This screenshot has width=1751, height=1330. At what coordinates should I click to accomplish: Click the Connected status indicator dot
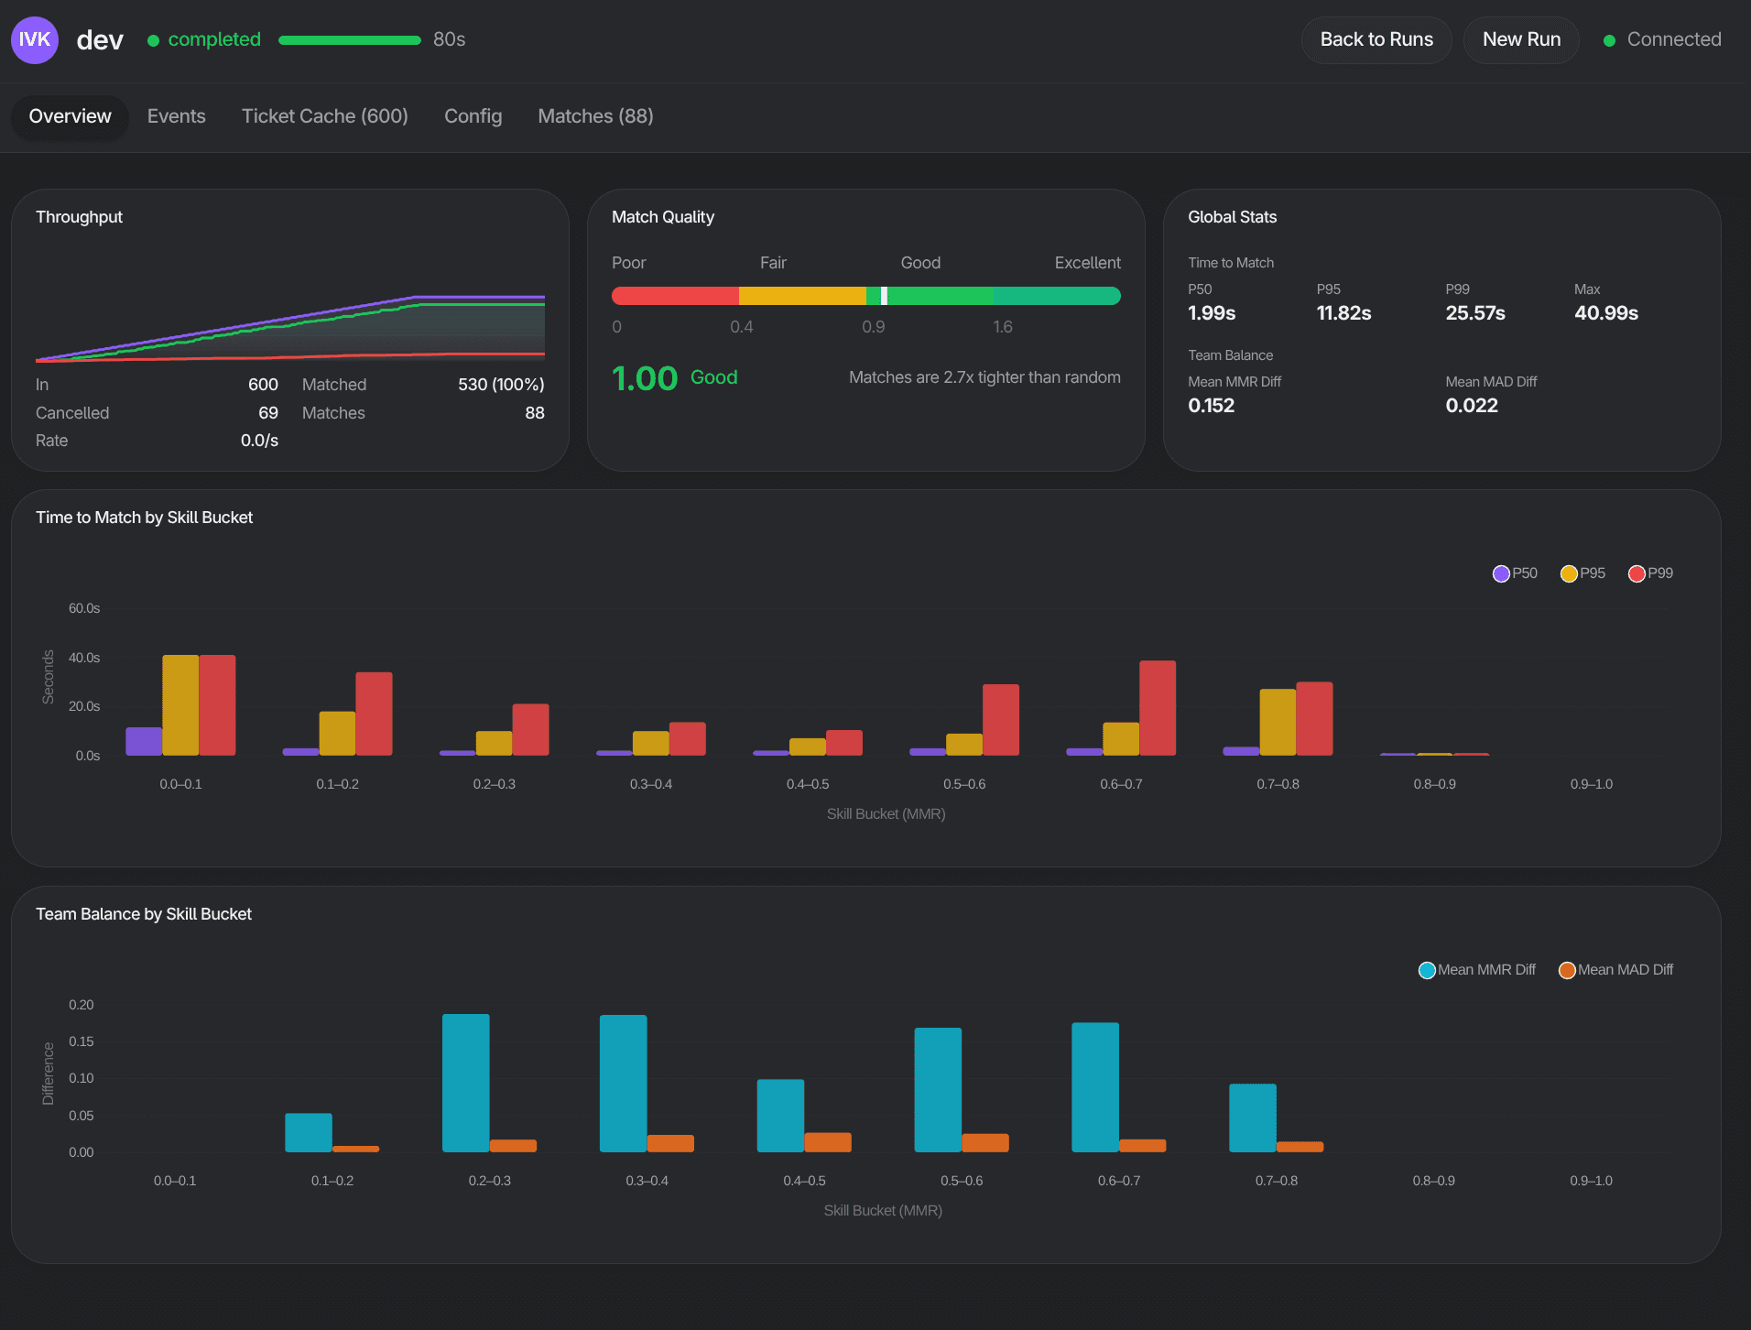coord(1609,40)
